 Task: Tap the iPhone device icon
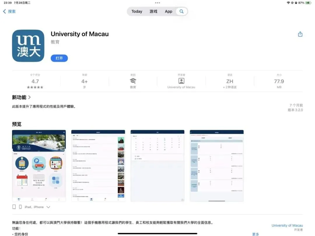coord(20,207)
